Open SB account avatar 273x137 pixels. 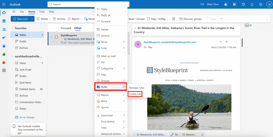click(x=269, y=4)
